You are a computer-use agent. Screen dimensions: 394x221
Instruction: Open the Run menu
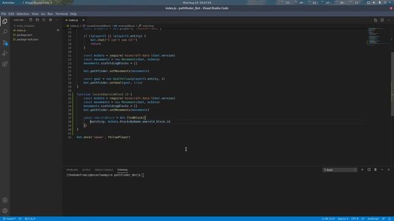click(50, 14)
